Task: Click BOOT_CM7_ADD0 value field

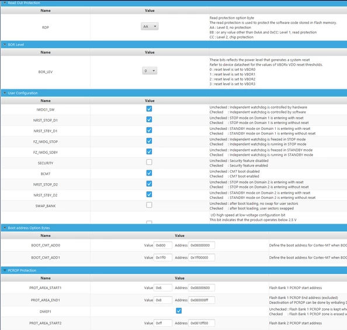Action: (x=163, y=245)
